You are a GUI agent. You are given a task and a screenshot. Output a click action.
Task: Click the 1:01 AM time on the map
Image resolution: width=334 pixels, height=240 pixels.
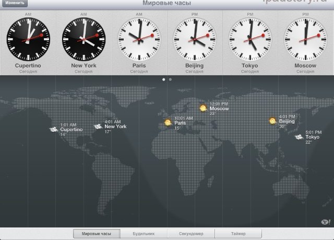[68, 125]
